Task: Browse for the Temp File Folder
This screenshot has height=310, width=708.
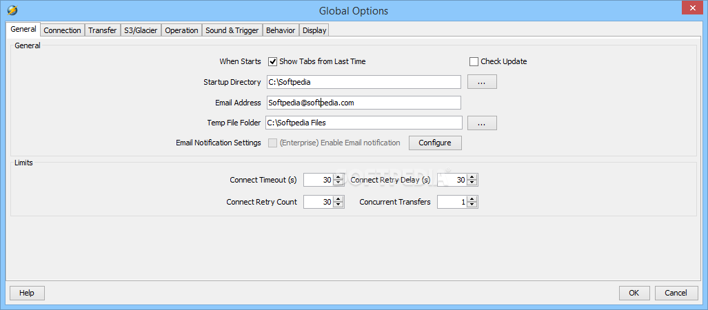Action: tap(482, 123)
